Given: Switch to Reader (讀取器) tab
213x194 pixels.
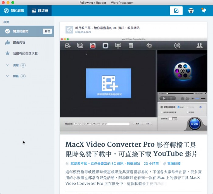Looking at the screenshot, I should 40,11.
